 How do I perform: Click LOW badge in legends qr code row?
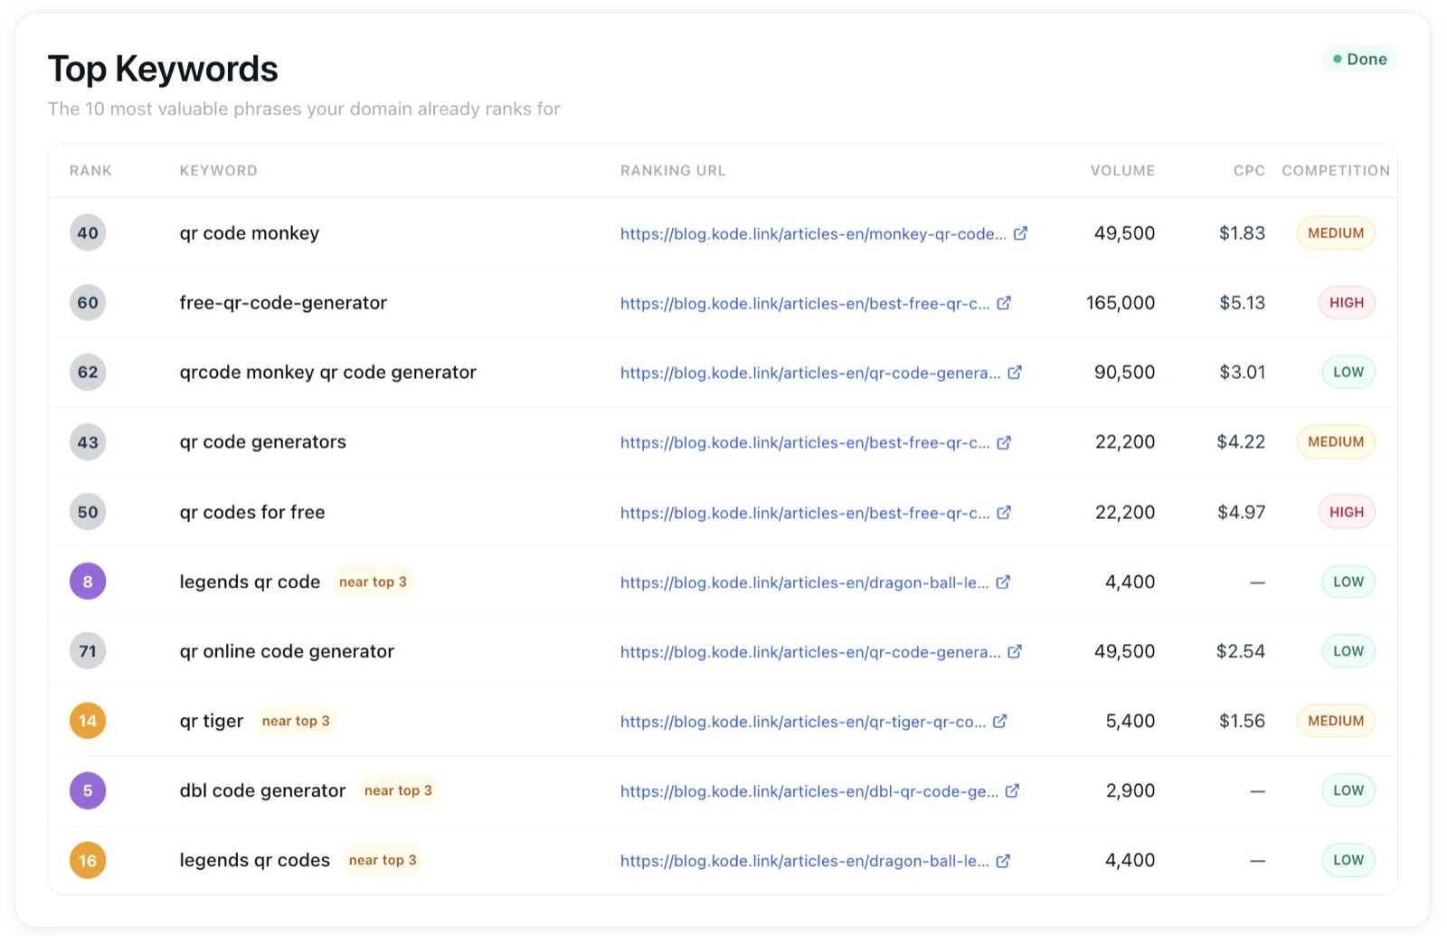pyautogui.click(x=1348, y=581)
